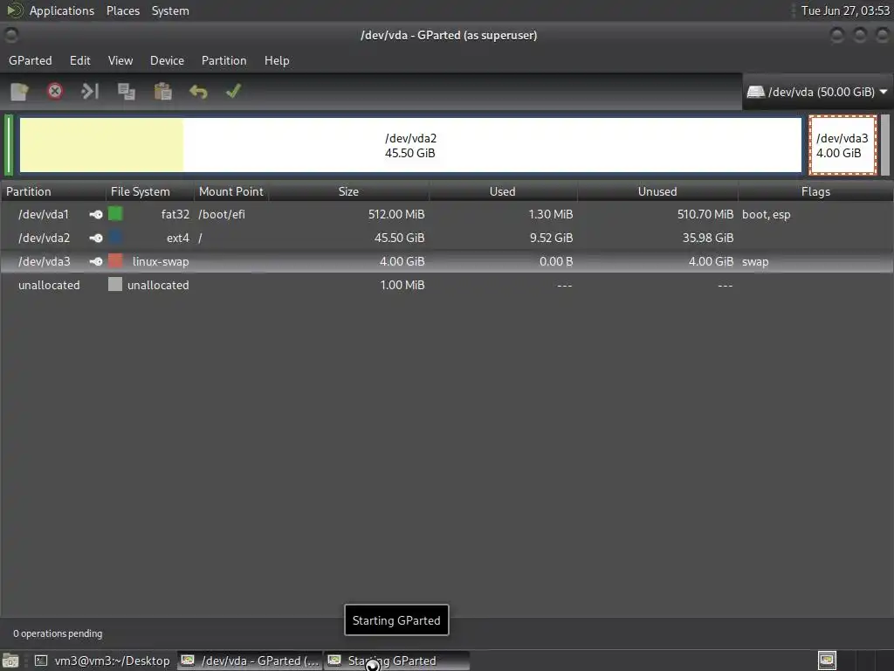Click the 'boot, esp' flags cell

(x=767, y=215)
